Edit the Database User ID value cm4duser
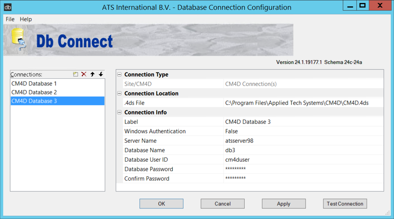The image size is (394, 219). [x=304, y=160]
